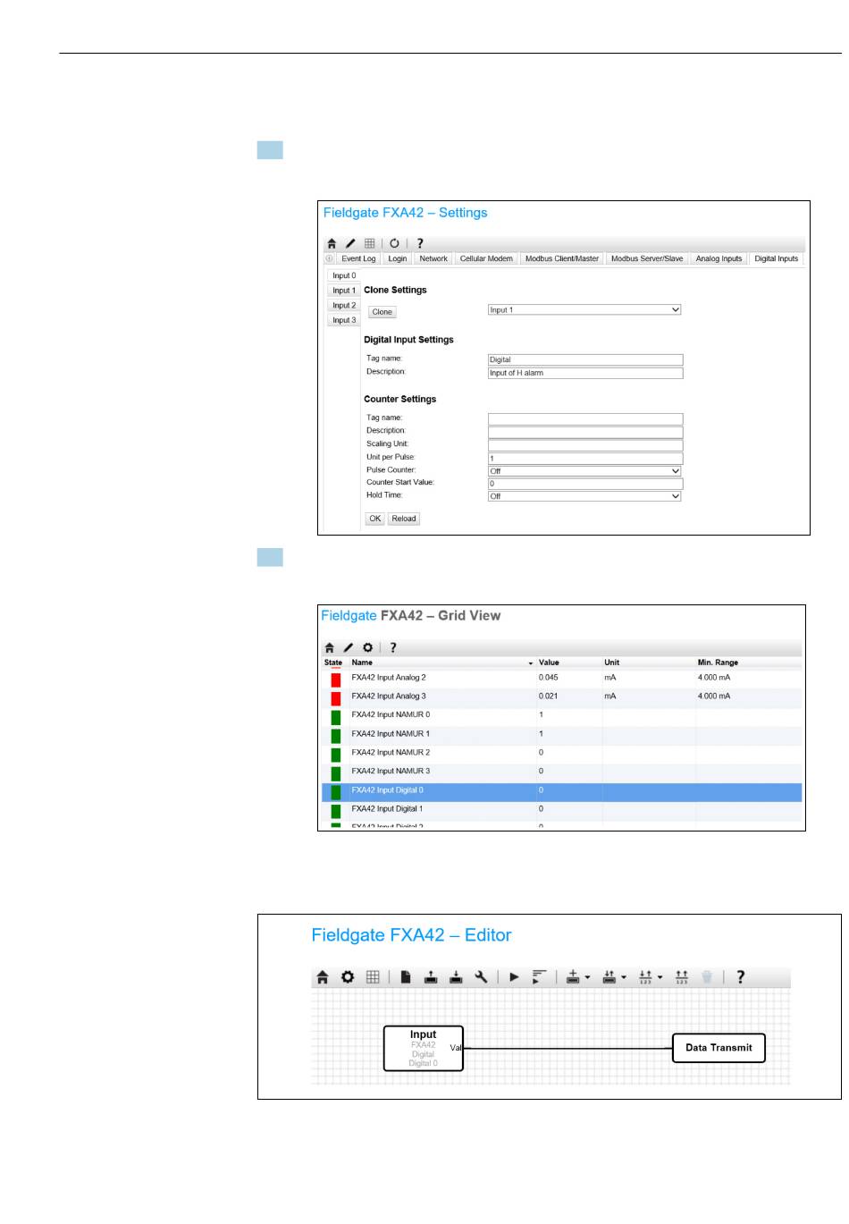Open the grid view icon in Settings toolbar
Viewport: 849px width, 1224px height.
click(x=370, y=243)
